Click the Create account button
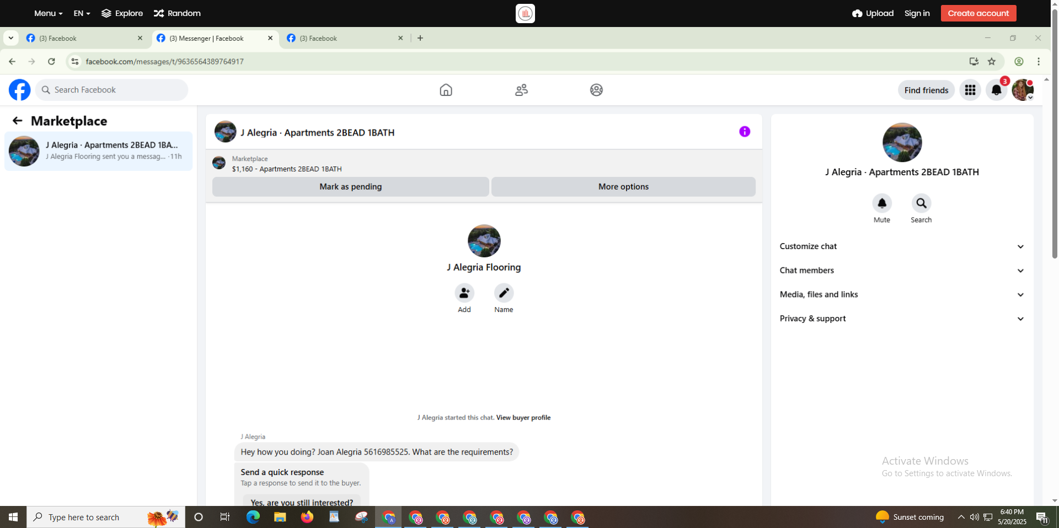 [978, 13]
